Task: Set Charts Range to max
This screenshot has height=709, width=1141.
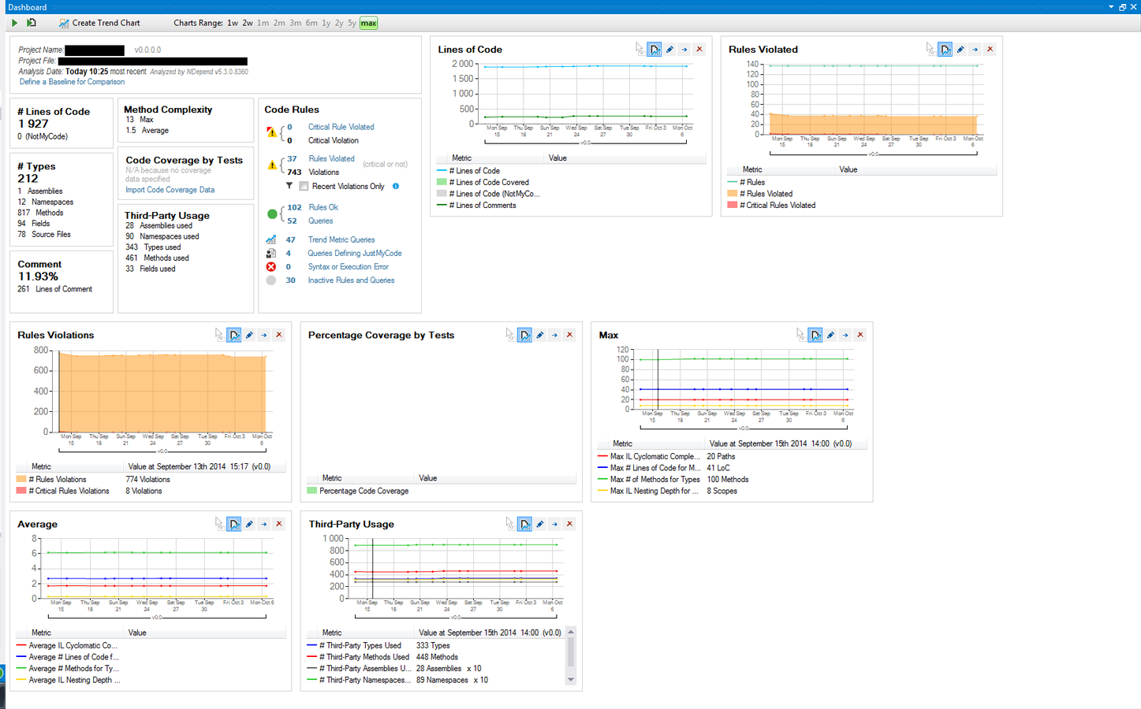Action: coord(369,23)
